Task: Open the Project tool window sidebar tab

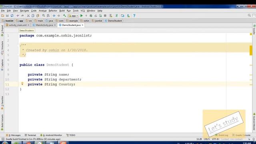Action: click(x=2, y=31)
